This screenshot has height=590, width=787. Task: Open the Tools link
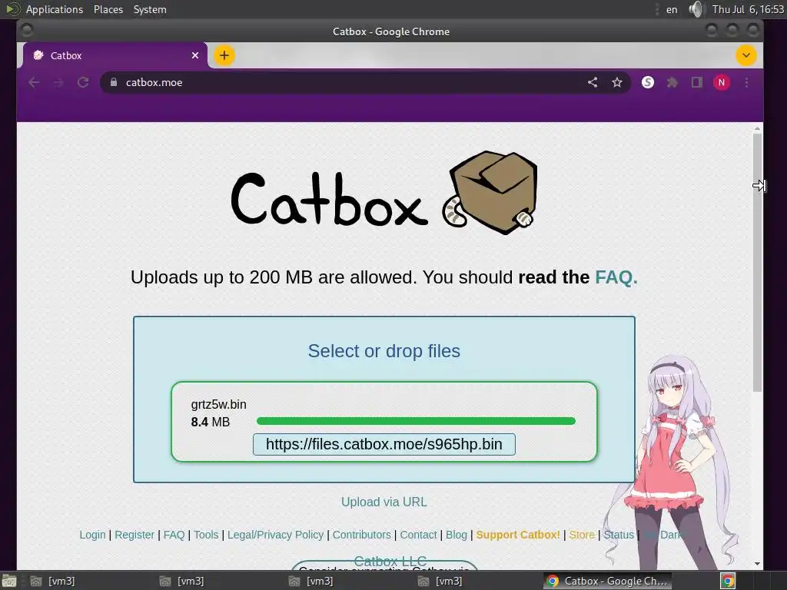(206, 535)
